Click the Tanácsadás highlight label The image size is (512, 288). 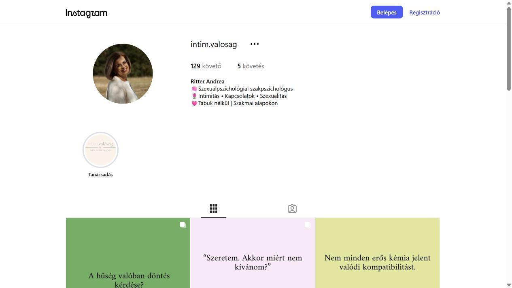tap(100, 175)
